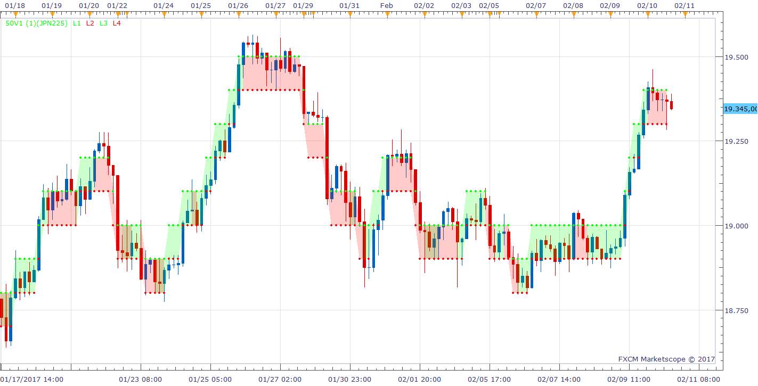This screenshot has height=386, width=758.
Task: Click the 02/01 20:00 time label
Action: (420, 379)
